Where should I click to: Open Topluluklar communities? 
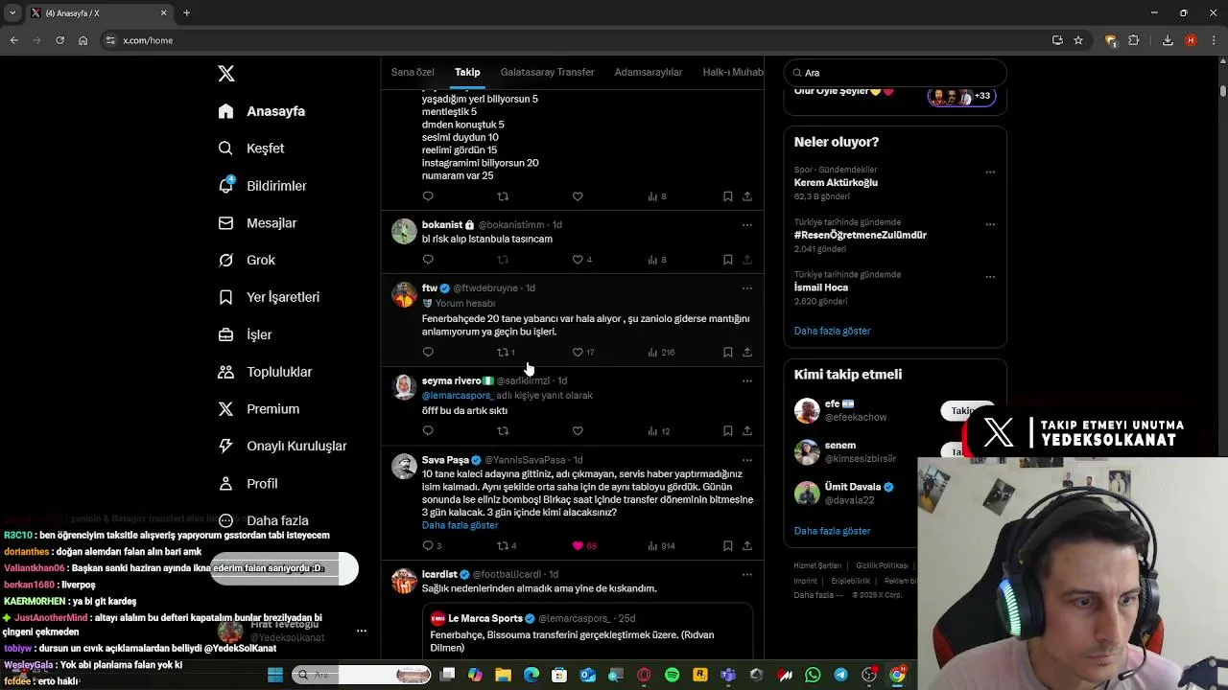click(265, 372)
